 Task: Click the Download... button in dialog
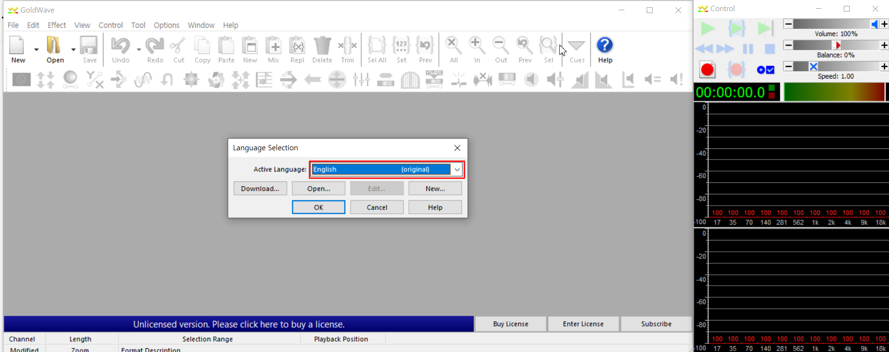coord(260,189)
